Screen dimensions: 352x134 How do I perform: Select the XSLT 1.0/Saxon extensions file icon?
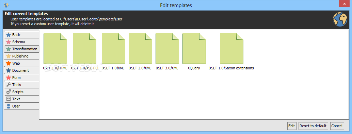(x=231, y=49)
